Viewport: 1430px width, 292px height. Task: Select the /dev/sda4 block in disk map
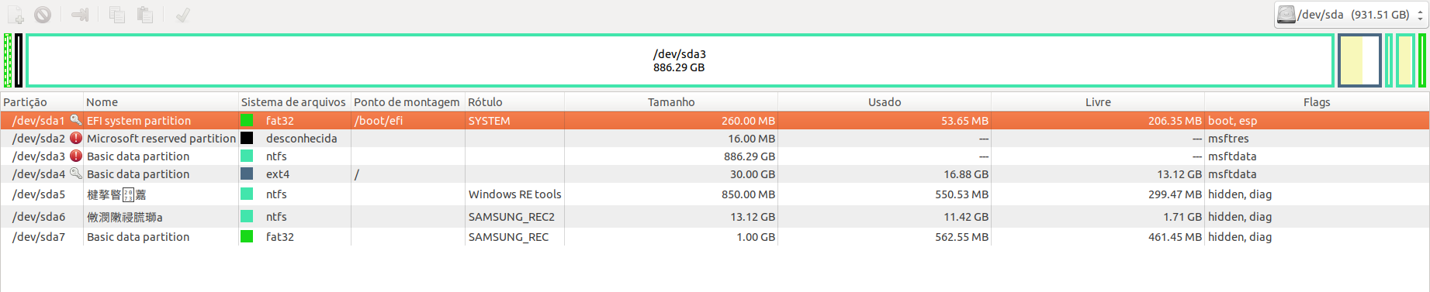coord(1359,60)
